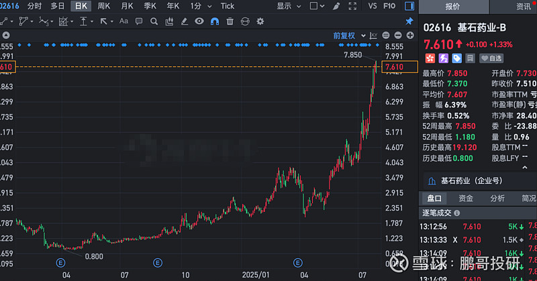The image size is (537, 281).
Task: Enter fullscreen chart view
Action: (352, 6)
